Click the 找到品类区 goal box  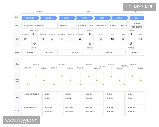(67, 25)
